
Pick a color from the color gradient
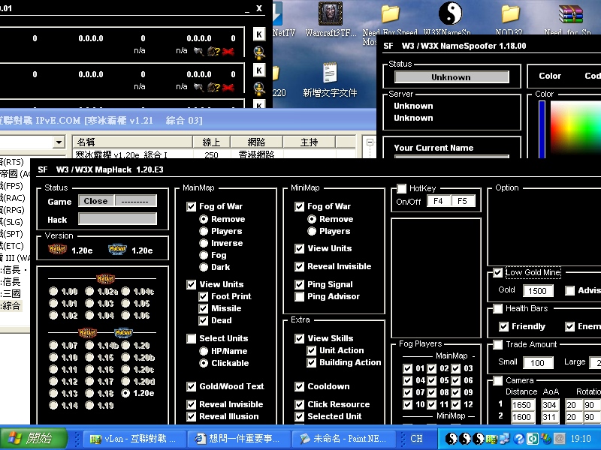tap(575, 127)
